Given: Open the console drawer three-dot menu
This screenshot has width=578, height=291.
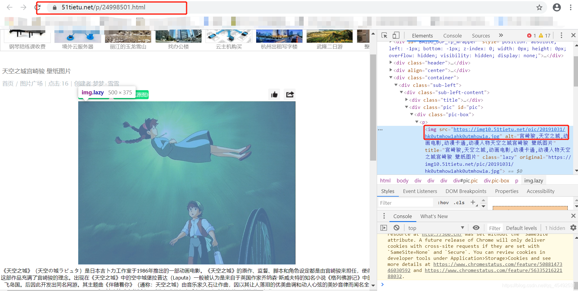Looking at the screenshot, I should tap(384, 216).
